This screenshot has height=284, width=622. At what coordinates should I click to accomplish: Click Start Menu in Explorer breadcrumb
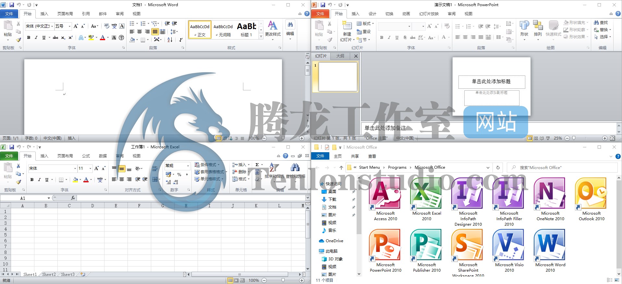point(369,167)
